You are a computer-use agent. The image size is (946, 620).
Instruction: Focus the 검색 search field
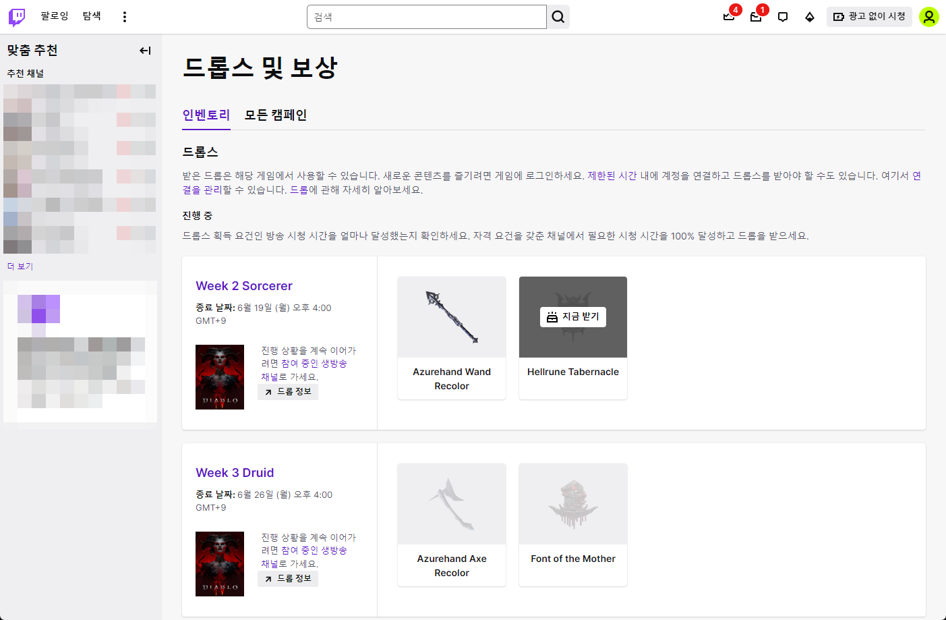pos(427,17)
